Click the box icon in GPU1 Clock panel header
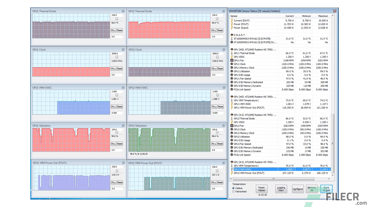This screenshot has width=369, height=207. [x=123, y=49]
